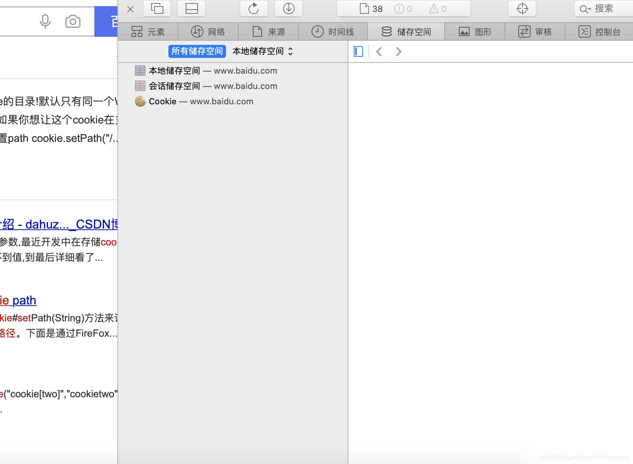Switch to the 审核 tab
This screenshot has height=464, width=633.
(x=535, y=31)
